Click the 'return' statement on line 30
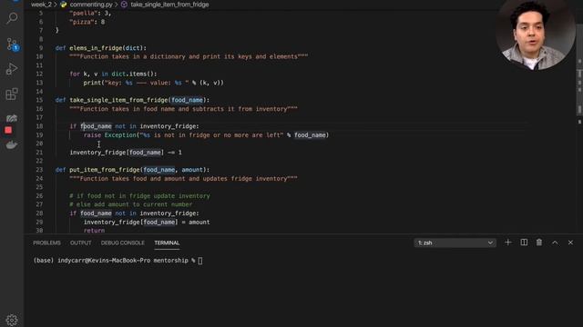This screenshot has width=583, height=327. 94,231
